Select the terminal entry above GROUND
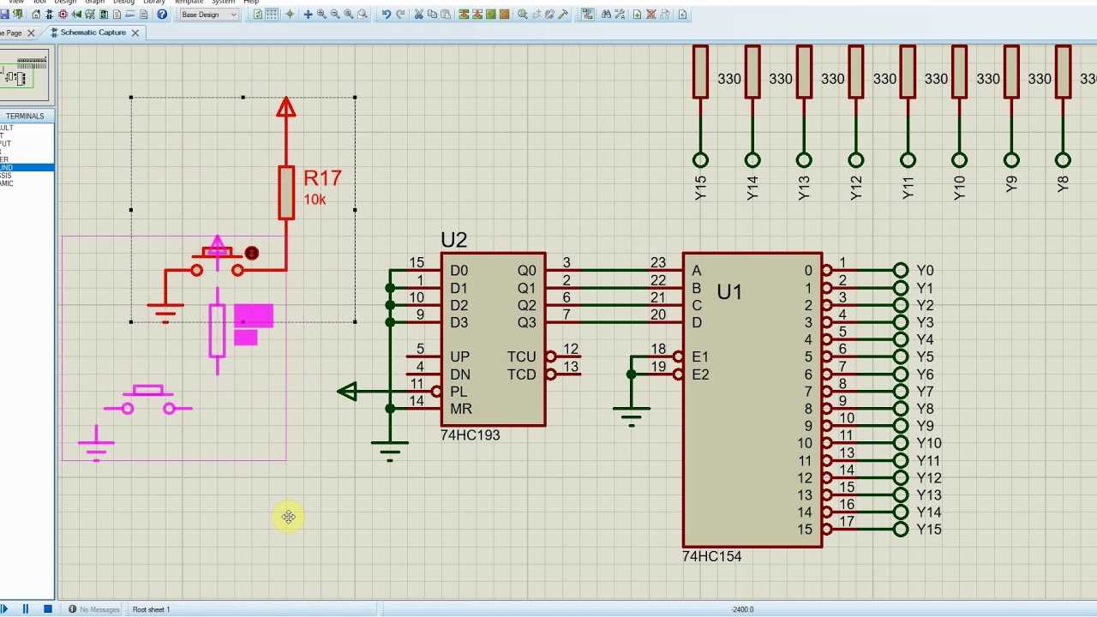 [x=27, y=159]
